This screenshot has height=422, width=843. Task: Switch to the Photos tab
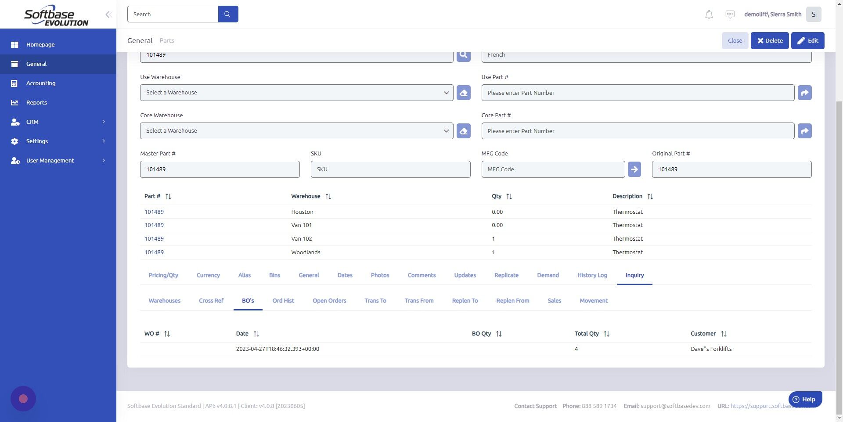click(380, 275)
